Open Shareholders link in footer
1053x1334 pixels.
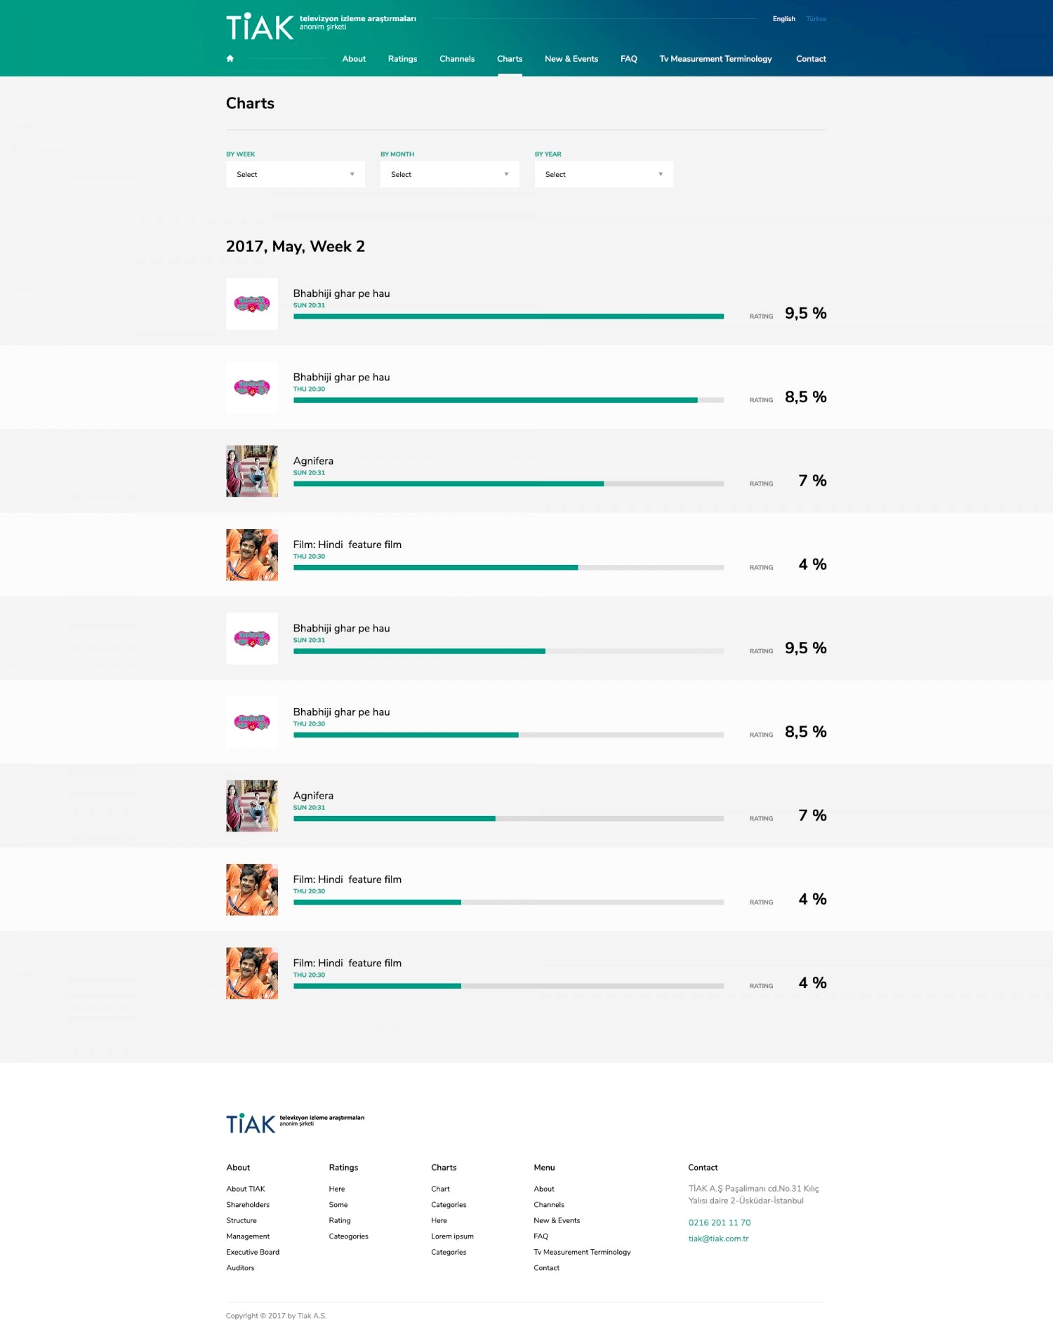pyautogui.click(x=248, y=1205)
